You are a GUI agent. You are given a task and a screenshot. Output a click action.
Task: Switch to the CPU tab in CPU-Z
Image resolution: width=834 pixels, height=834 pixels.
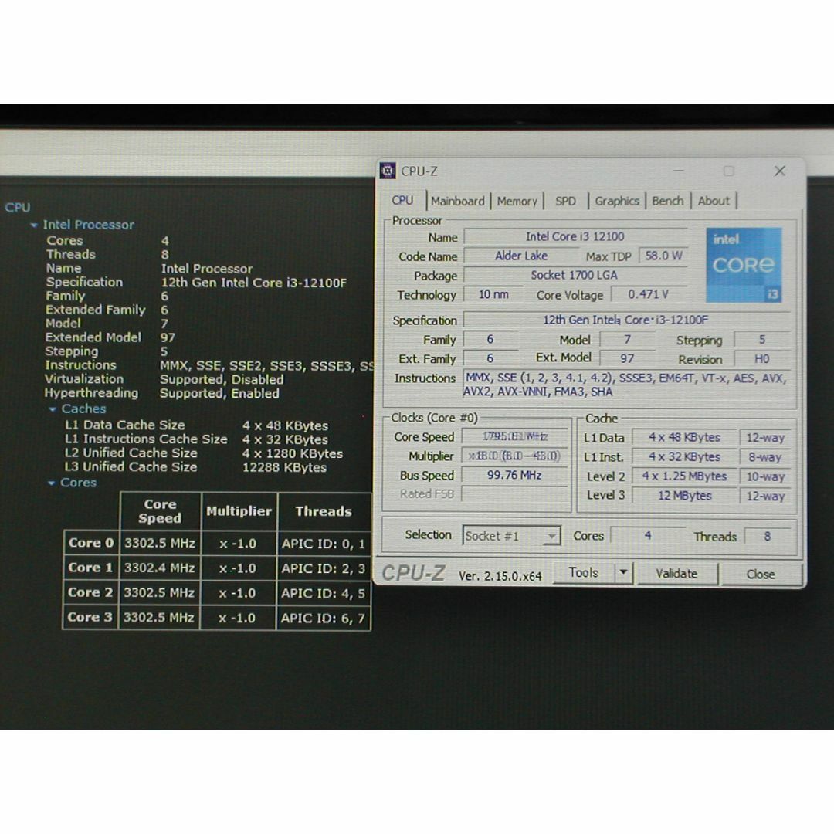402,201
